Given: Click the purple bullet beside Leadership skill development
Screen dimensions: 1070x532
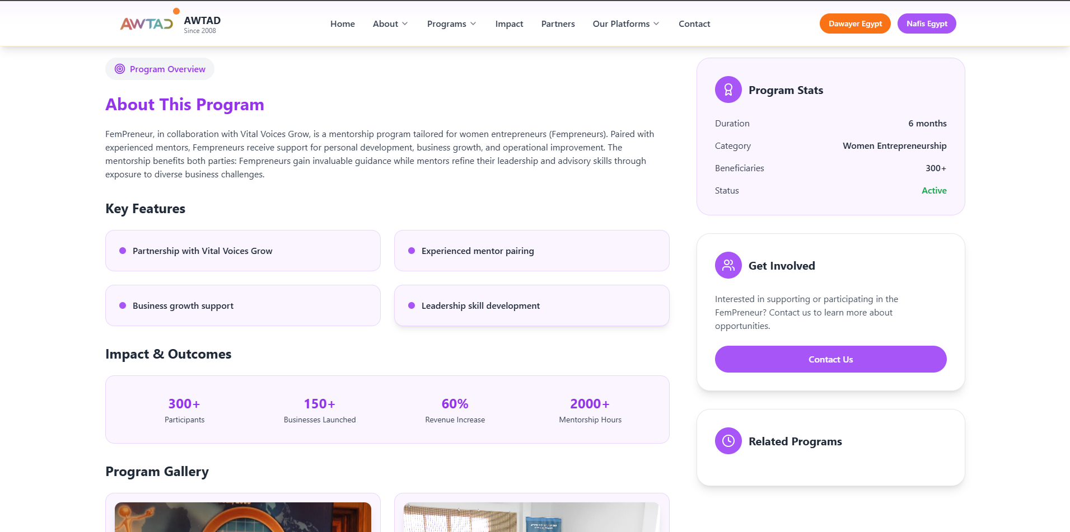Looking at the screenshot, I should (x=412, y=305).
